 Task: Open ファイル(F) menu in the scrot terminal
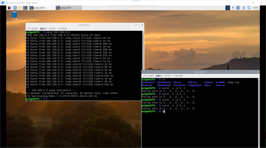(x=148, y=76)
